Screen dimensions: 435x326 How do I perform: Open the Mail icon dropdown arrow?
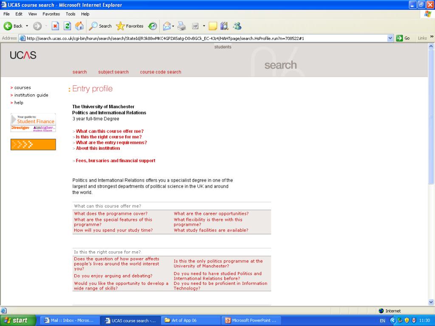pos(173,26)
